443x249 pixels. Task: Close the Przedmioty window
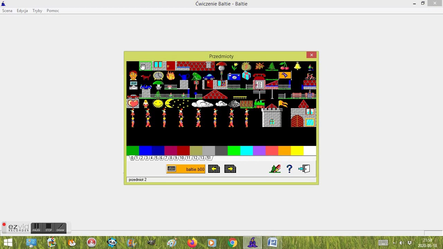(311, 55)
